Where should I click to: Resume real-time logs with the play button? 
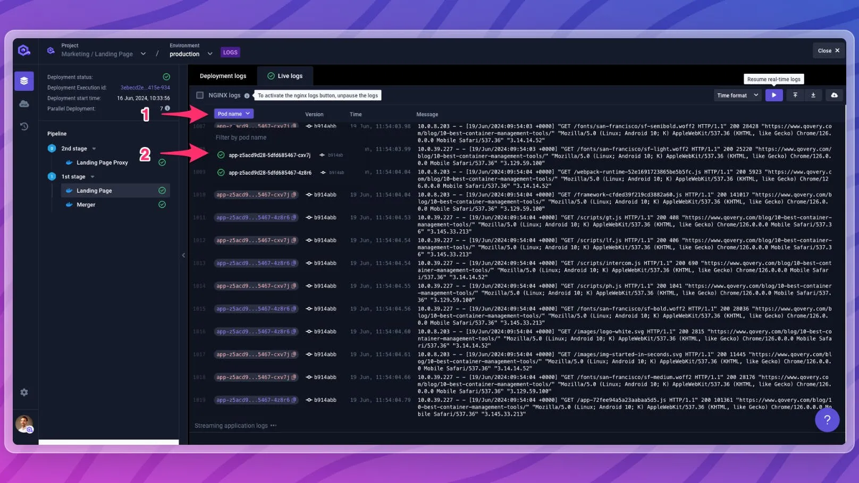(x=774, y=95)
